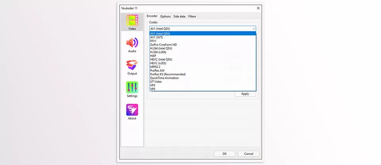381x165 pixels.
Task: Open the Settings sliders icon
Action: click(132, 88)
